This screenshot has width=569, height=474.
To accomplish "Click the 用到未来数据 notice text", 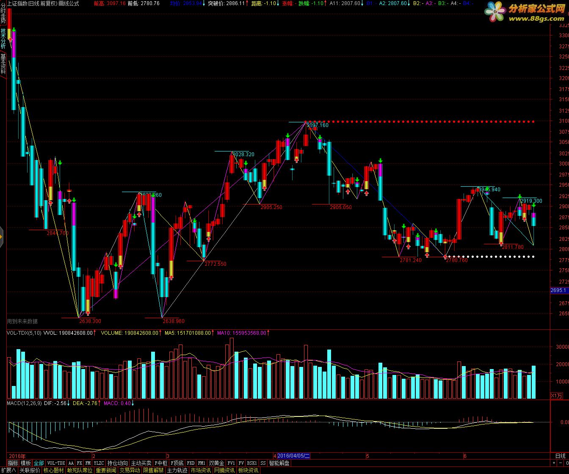I will tap(22, 321).
